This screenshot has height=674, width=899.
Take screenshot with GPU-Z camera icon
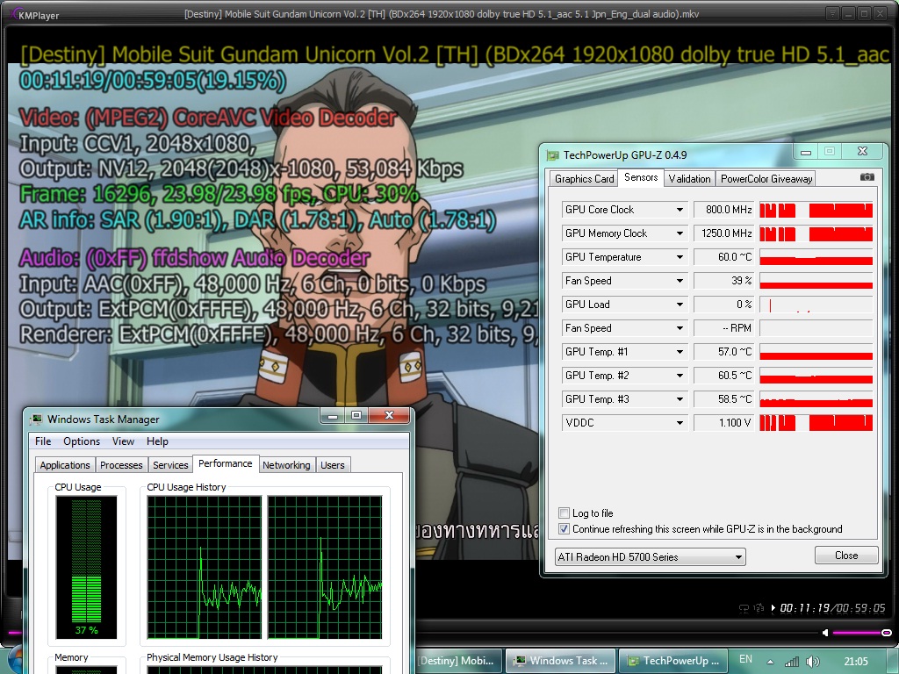coord(867,177)
